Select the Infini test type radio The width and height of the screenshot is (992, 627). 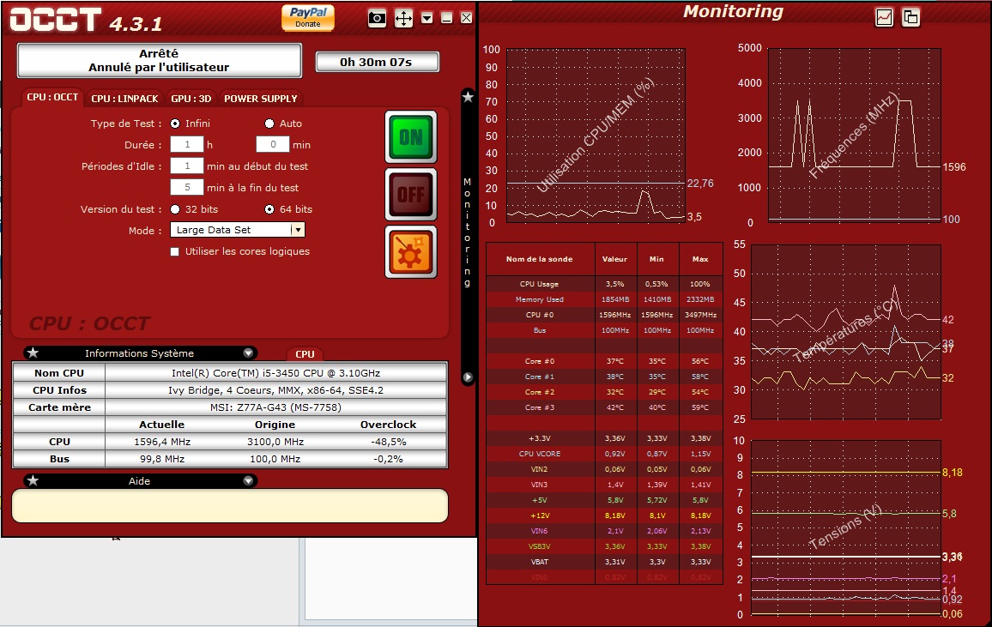coord(175,124)
